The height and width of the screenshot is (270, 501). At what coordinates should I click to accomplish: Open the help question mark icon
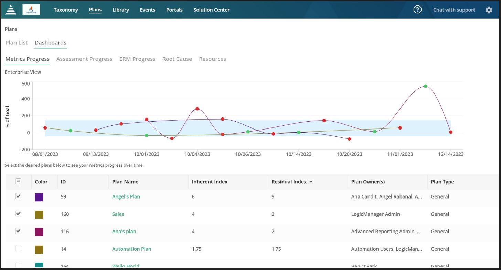tap(417, 9)
